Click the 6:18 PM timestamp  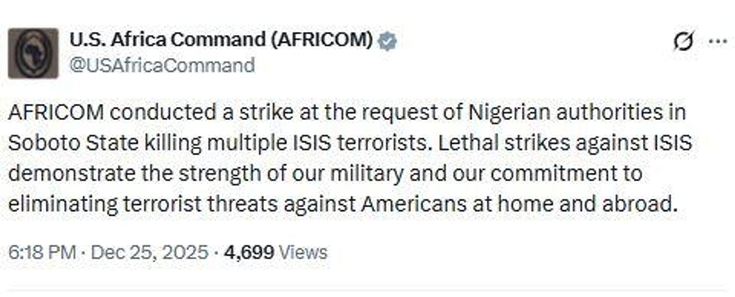(42, 253)
